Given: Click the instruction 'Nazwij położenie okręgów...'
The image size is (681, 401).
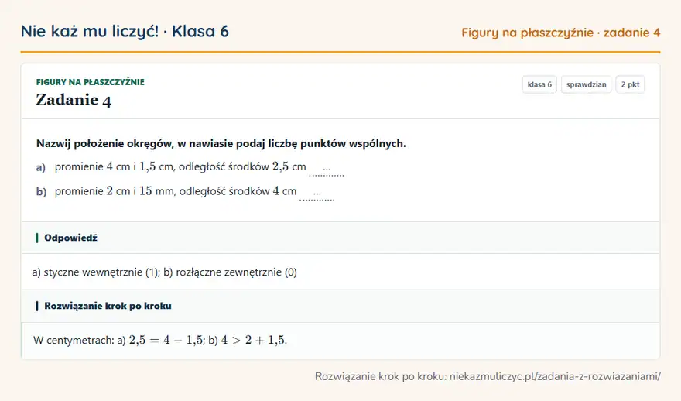Looking at the screenshot, I should (x=221, y=143).
